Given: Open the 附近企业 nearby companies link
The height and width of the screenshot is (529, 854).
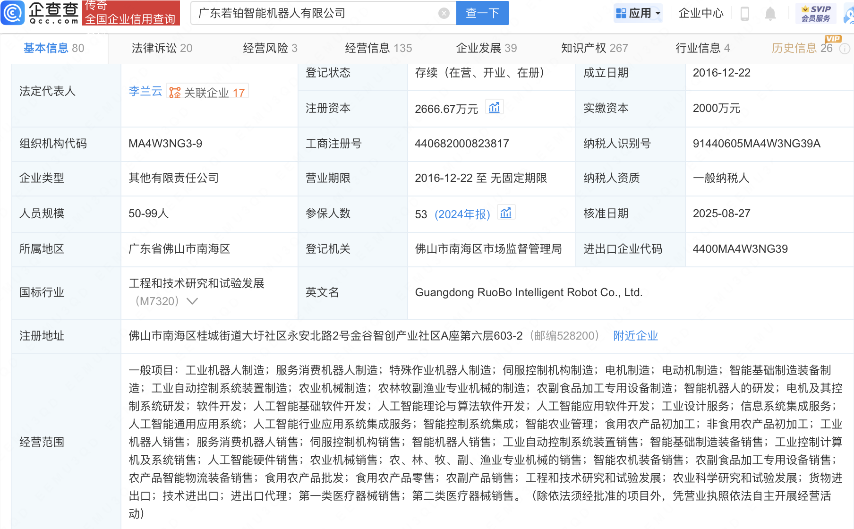Looking at the screenshot, I should (x=635, y=336).
